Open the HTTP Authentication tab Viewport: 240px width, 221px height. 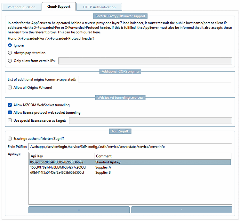tap(99, 7)
